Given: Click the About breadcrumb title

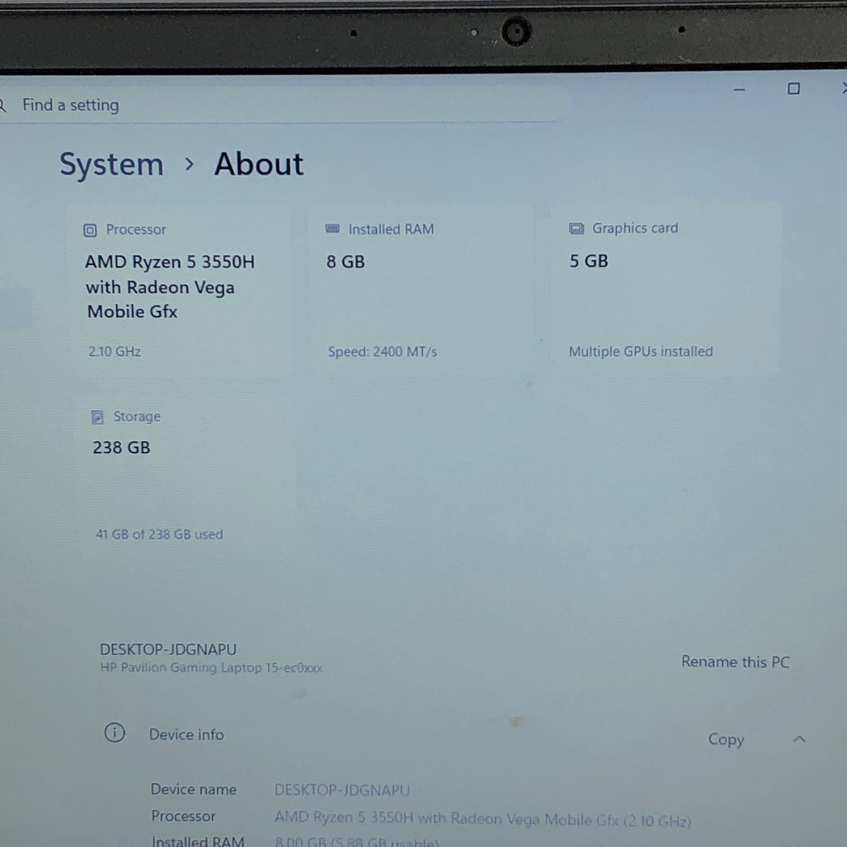Looking at the screenshot, I should (259, 164).
